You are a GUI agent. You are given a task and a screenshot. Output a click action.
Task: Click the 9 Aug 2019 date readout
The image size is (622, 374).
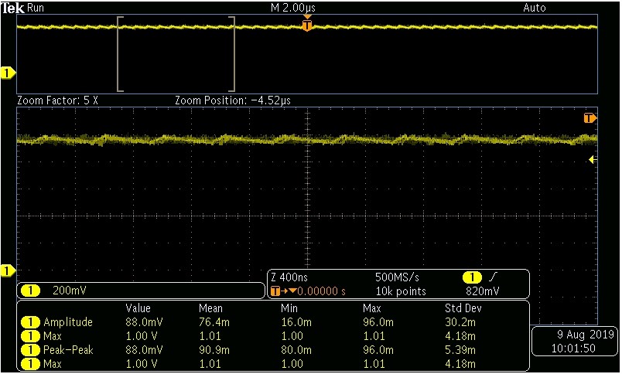(x=586, y=335)
